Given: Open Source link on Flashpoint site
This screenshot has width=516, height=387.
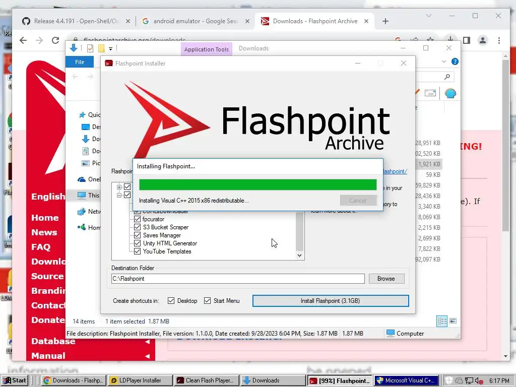Looking at the screenshot, I should (47, 277).
